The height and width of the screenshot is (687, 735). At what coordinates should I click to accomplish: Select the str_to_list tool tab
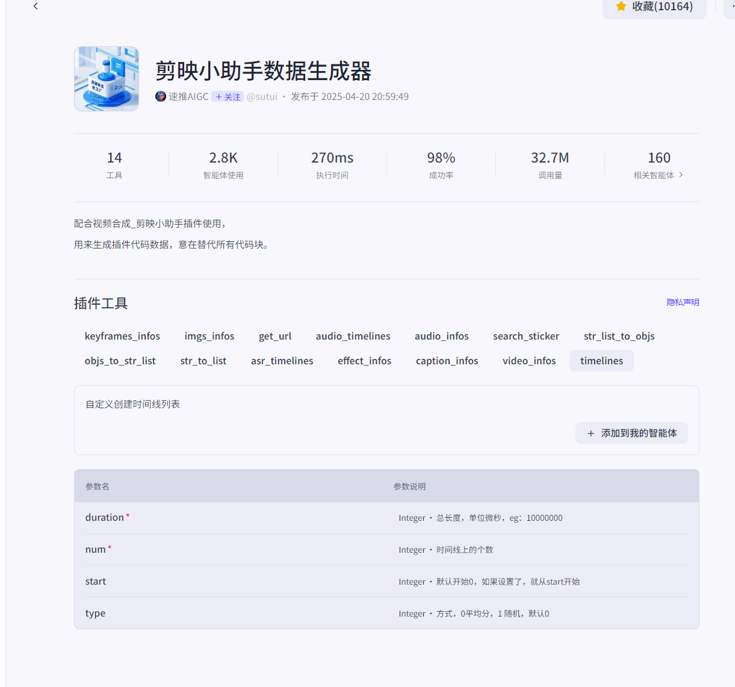[x=203, y=361]
